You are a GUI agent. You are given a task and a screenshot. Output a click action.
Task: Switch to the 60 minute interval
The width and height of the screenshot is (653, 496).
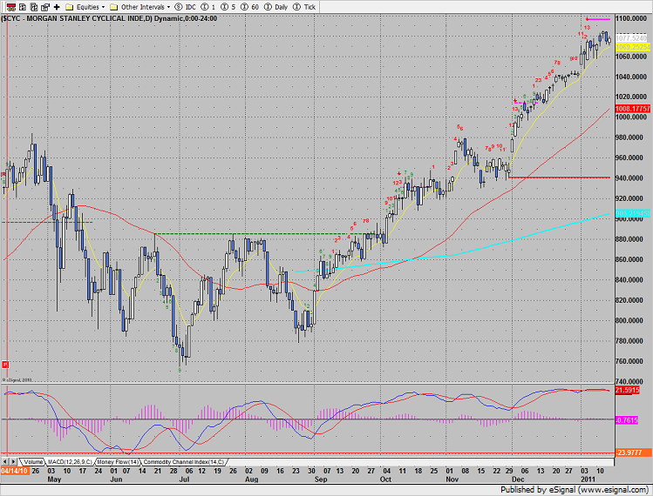[x=250, y=7]
